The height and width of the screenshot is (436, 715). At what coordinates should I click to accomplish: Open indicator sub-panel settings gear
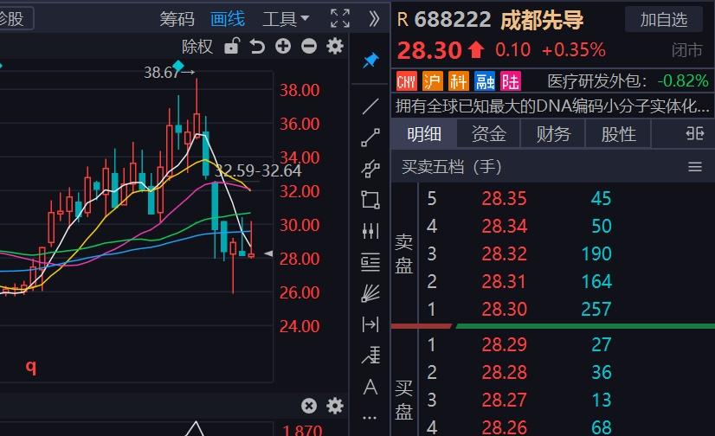point(335,406)
